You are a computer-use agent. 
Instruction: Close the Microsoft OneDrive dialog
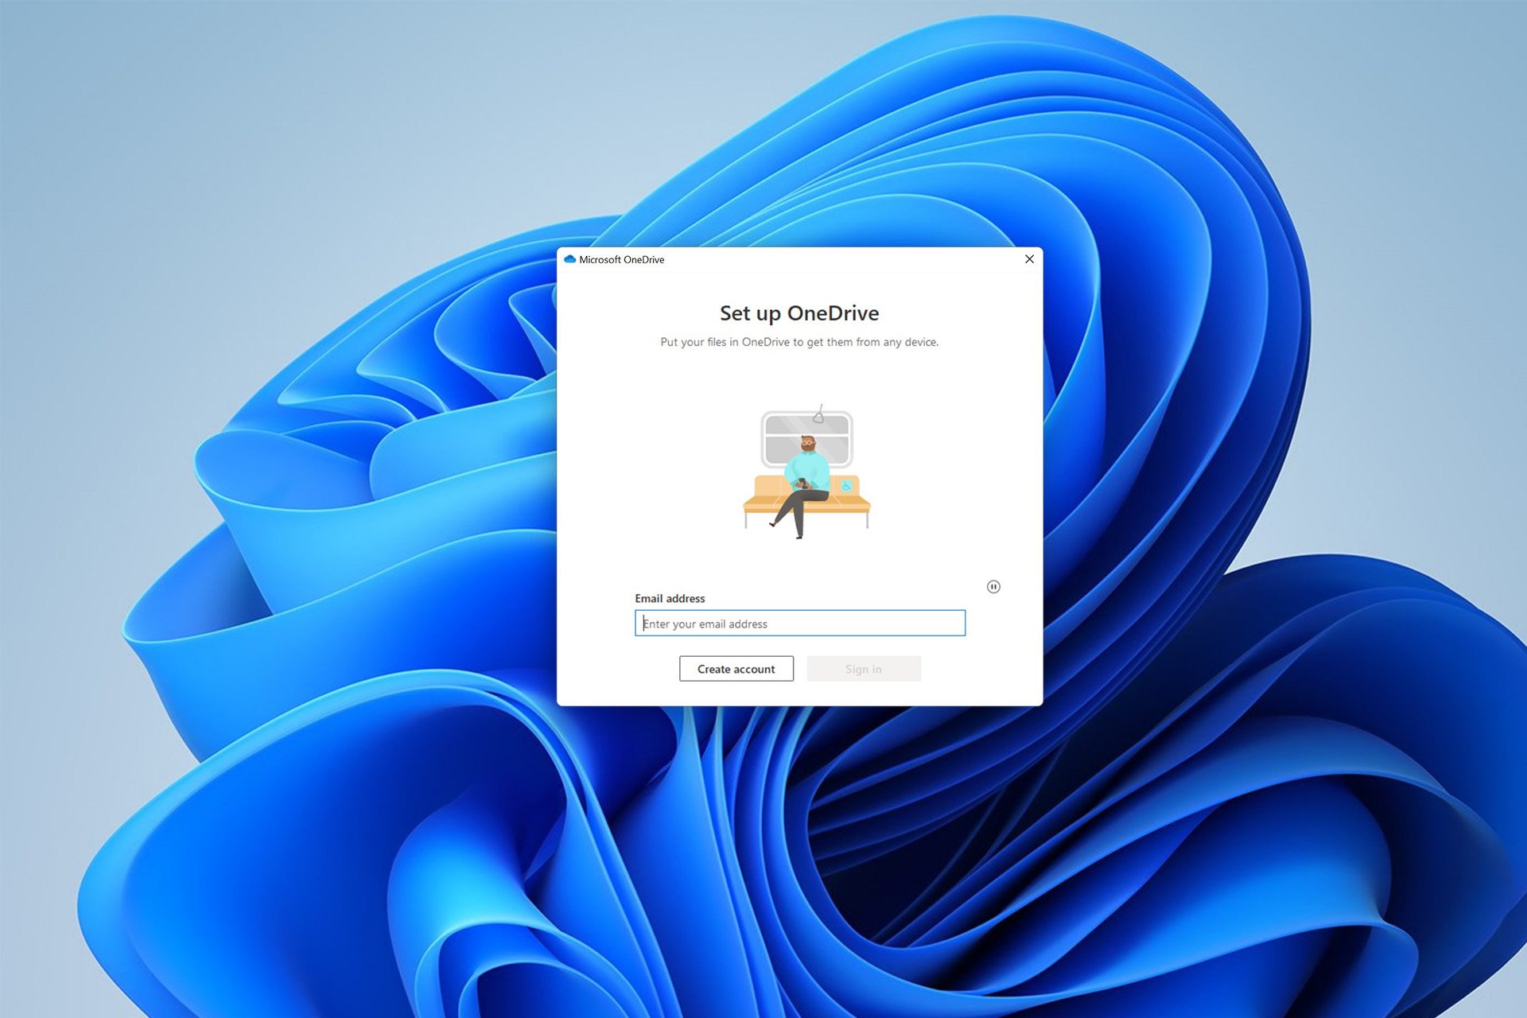[x=1029, y=259]
